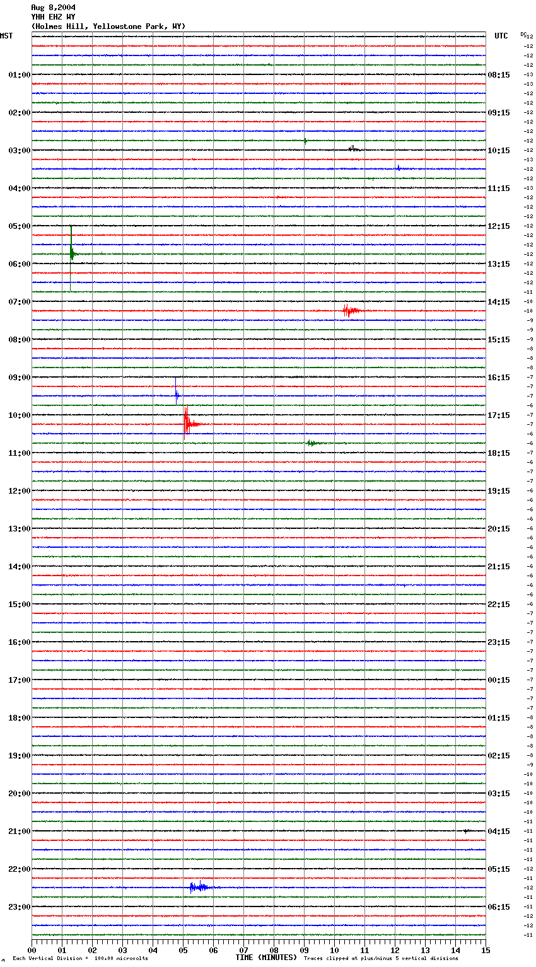The image size is (536, 967).
Task: Click the 'Aug 8,2004' date header
Action: point(53,8)
